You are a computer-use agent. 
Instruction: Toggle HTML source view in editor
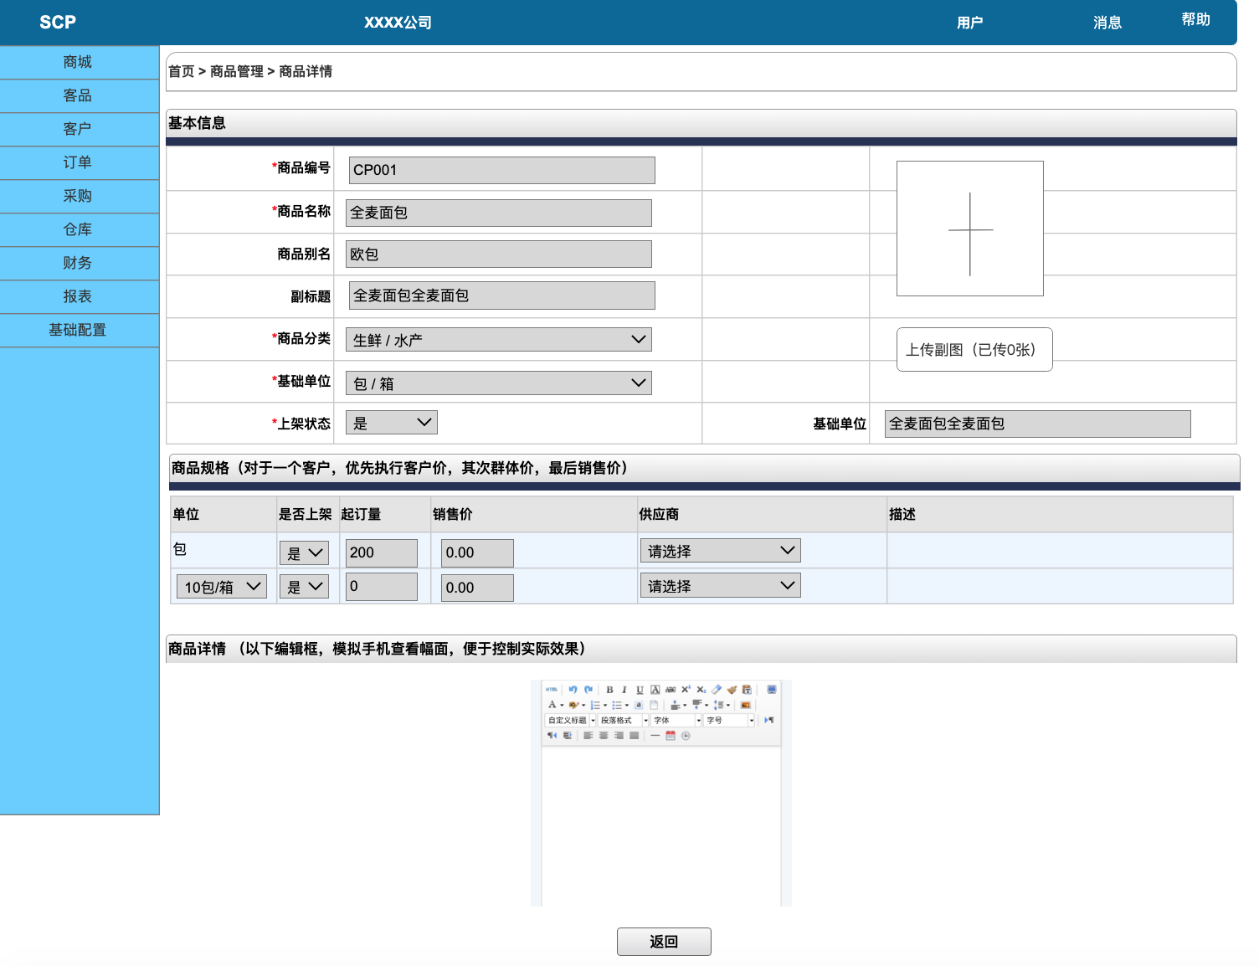(552, 690)
